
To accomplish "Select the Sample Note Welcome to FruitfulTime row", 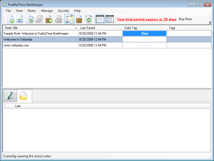I will (107, 33).
